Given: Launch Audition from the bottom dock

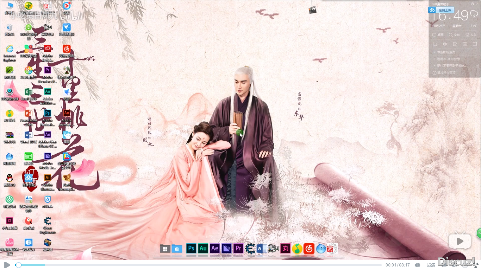Looking at the screenshot, I should tap(203, 248).
